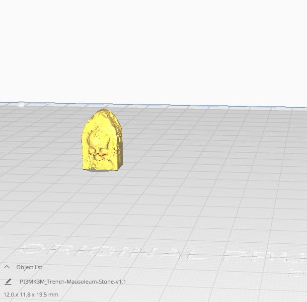The height and width of the screenshot is (302, 307).
Task: Select PI3MK3M_Trench-Mausoleum-Stone-v1.1 in object list
Action: [73, 282]
